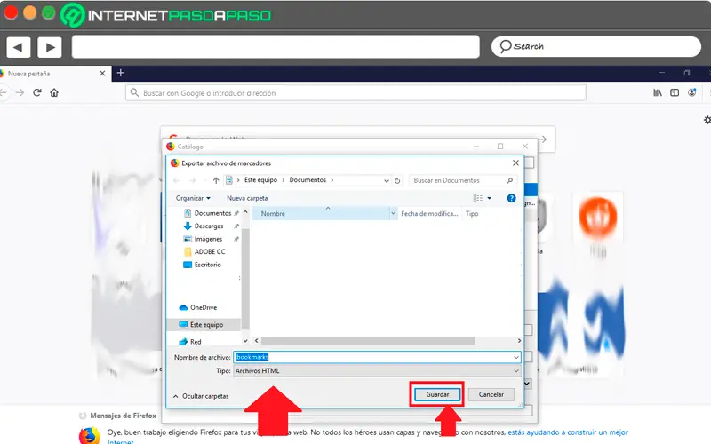The image size is (711, 444).
Task: Show sidebars via Firefox toolbar icon
Action: 675,93
